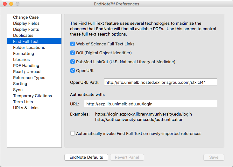
Task: Click the gray zoom window button
Action: pos(18,4)
